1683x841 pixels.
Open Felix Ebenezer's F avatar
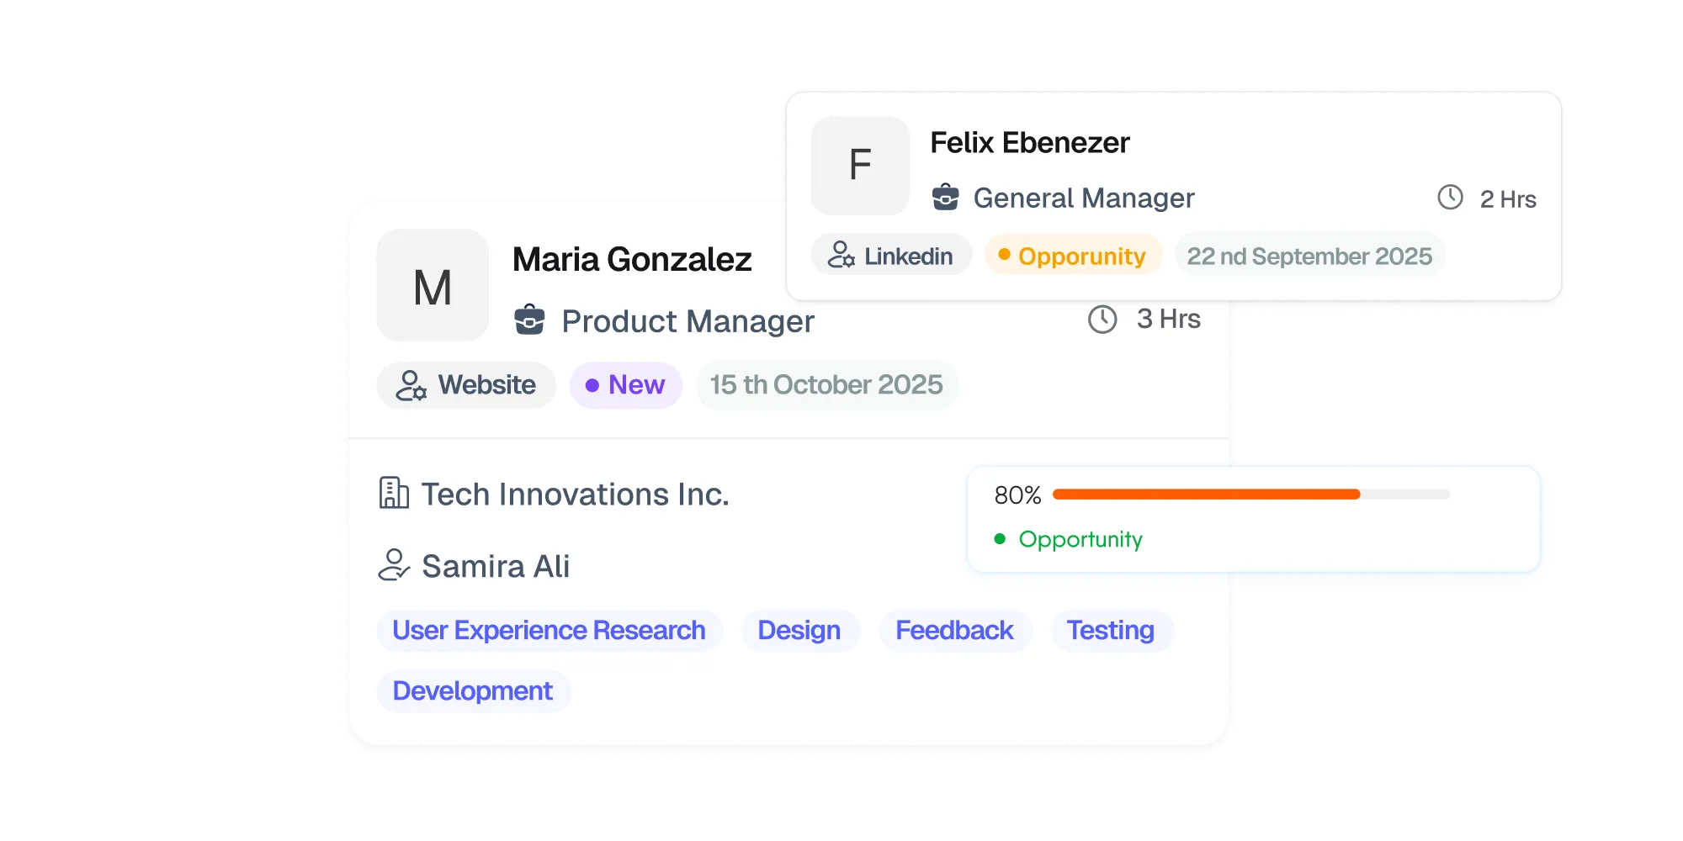(859, 165)
